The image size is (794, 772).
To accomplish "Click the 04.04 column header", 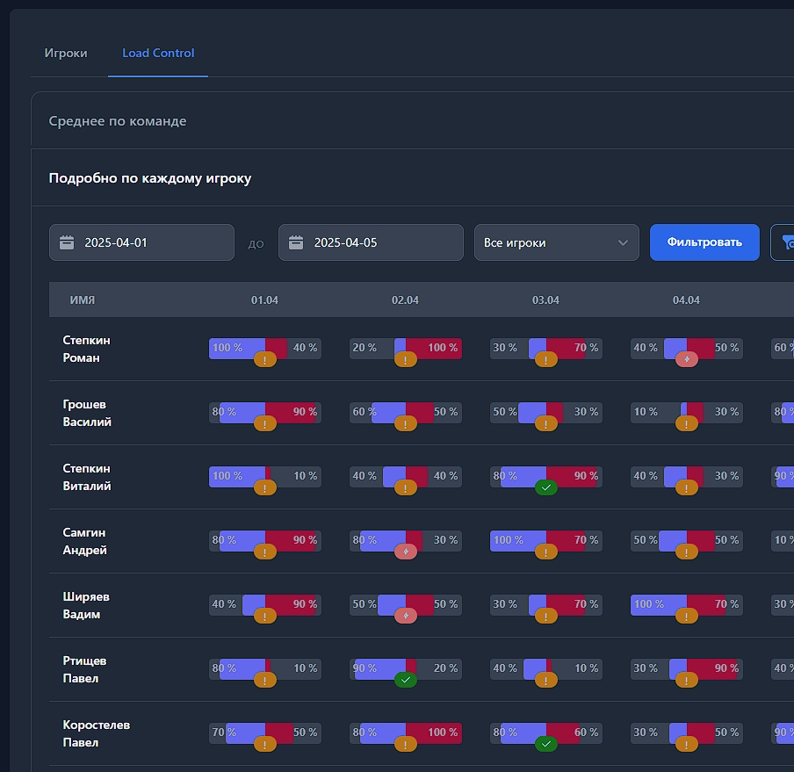I will click(686, 300).
